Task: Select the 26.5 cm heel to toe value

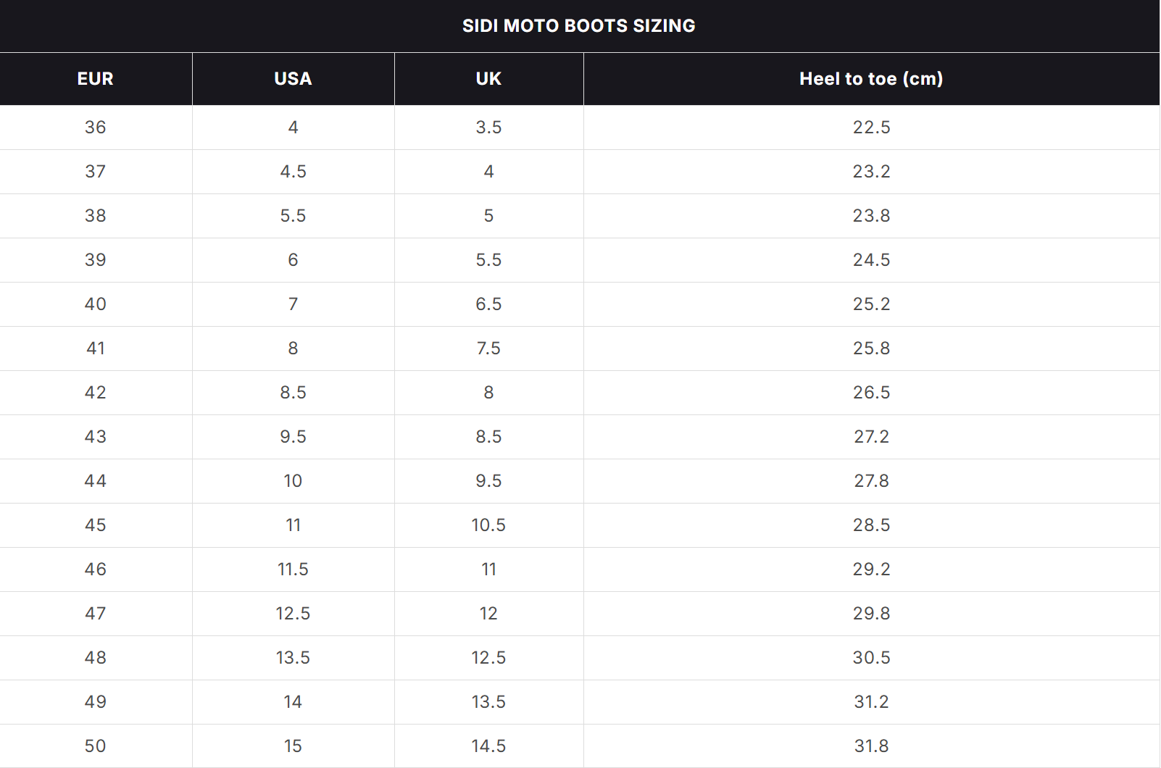Action: click(x=871, y=393)
